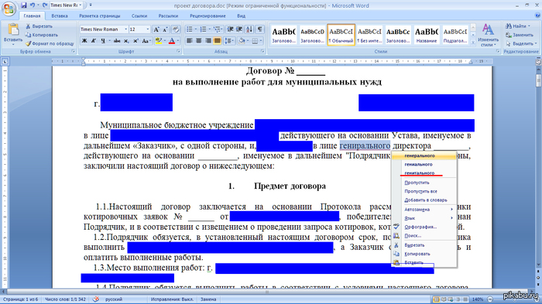
Task: Open the font size 12 dropdown
Action: point(139,29)
